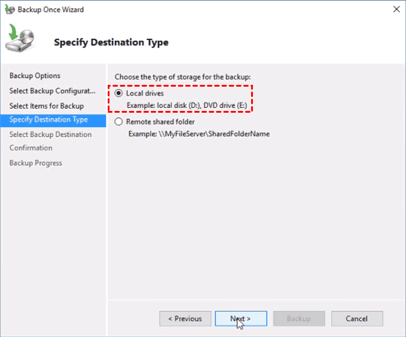Cancel the backup wizard

pos(356,318)
